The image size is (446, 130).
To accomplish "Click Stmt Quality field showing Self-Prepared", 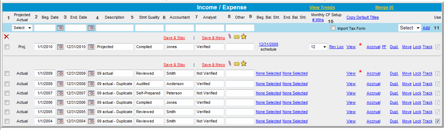I will 149,93.
